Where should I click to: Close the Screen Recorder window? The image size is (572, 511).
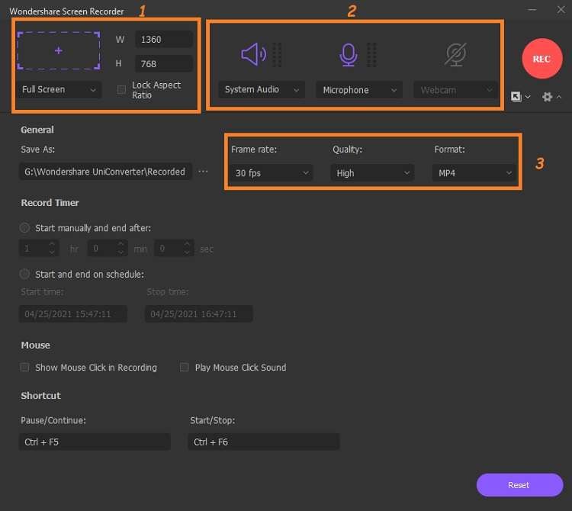[x=561, y=10]
